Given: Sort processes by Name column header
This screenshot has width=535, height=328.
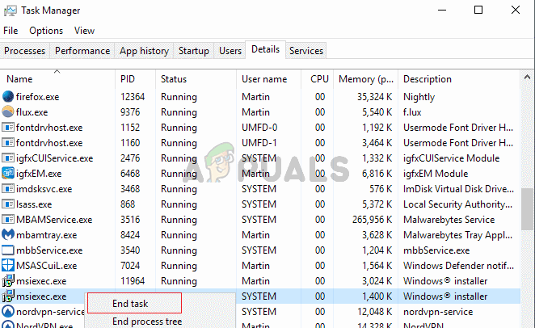Looking at the screenshot, I should 19,79.
